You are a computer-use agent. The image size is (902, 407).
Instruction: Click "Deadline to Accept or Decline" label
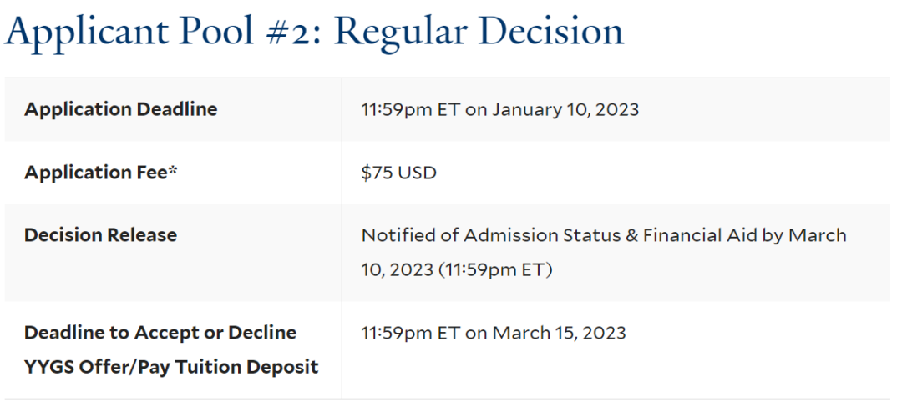point(160,333)
